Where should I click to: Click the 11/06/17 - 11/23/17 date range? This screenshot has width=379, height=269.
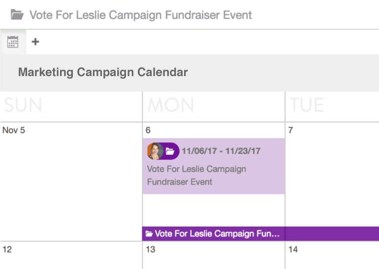click(221, 151)
